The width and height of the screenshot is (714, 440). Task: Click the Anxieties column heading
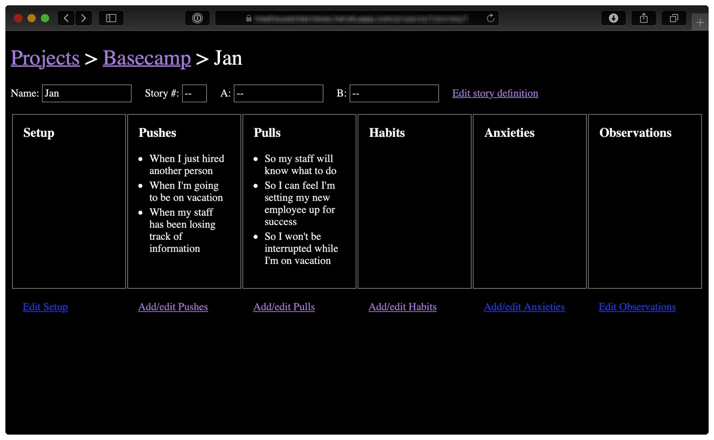click(x=509, y=133)
